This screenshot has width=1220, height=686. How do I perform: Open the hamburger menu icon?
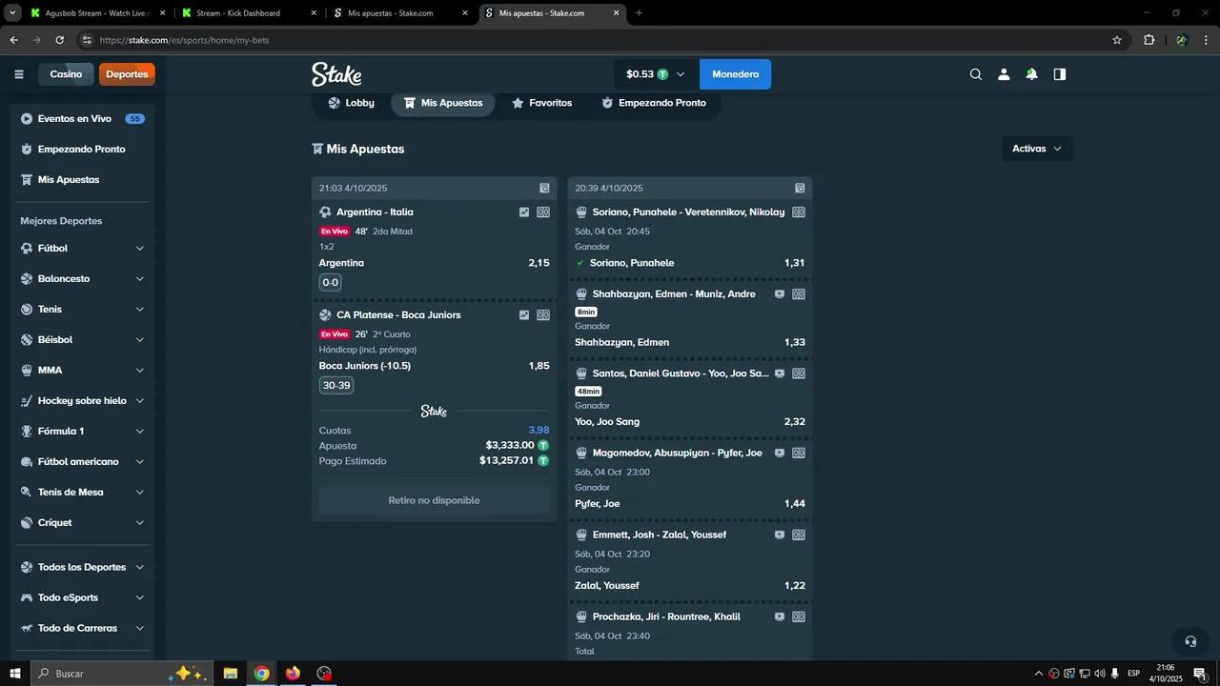coord(19,74)
